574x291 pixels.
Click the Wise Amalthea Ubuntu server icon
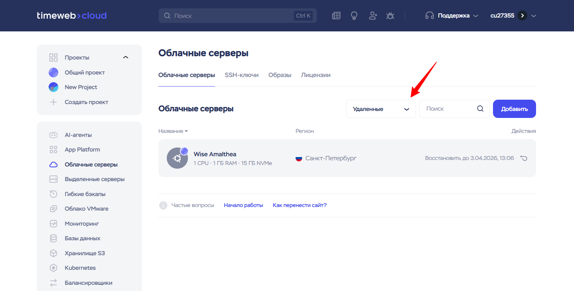[x=177, y=158]
